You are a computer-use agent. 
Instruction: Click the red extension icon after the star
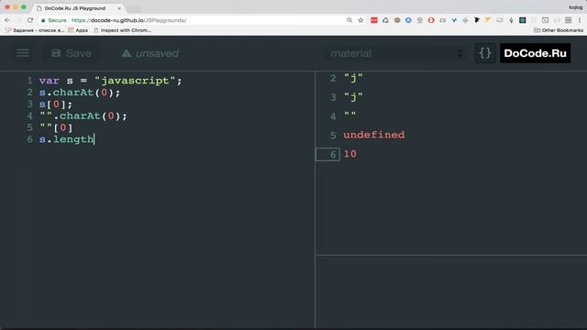374,20
